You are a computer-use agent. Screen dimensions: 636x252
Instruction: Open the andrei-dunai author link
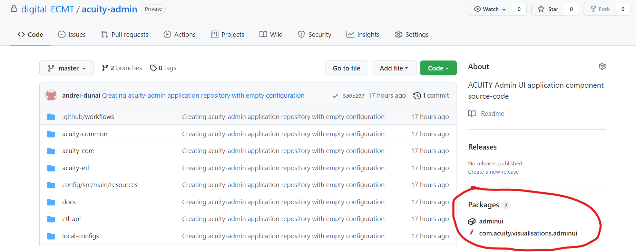click(x=81, y=95)
